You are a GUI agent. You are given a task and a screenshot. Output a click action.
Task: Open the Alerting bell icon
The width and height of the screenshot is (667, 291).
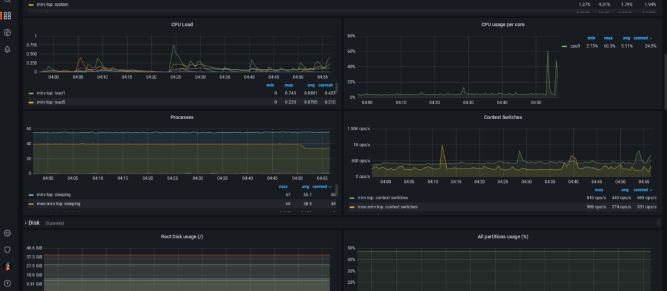pyautogui.click(x=7, y=49)
